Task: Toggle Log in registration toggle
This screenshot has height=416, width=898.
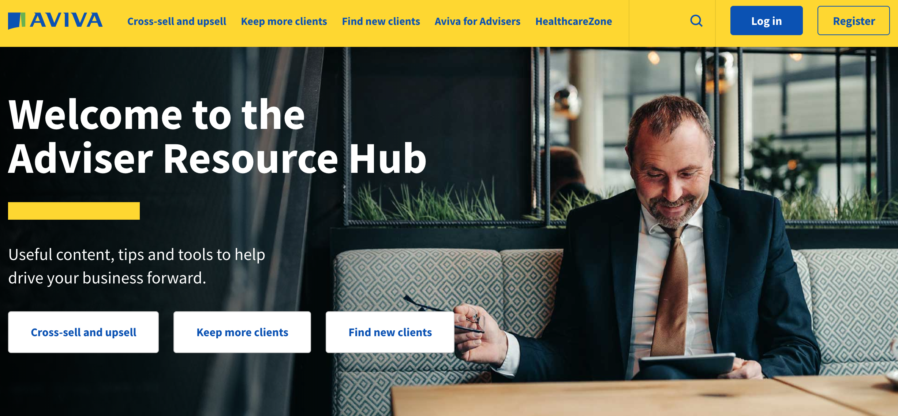Action: [767, 22]
